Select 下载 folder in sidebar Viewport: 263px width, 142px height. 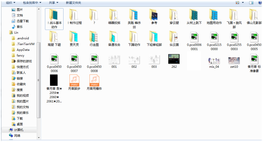coord(17,118)
